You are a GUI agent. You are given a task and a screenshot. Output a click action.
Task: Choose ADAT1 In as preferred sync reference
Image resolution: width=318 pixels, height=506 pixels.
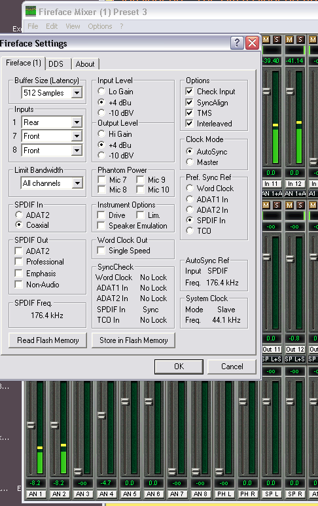point(190,199)
